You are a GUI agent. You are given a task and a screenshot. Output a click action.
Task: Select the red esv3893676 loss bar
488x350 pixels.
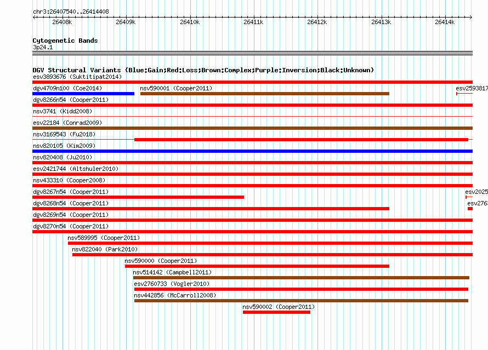click(252, 82)
